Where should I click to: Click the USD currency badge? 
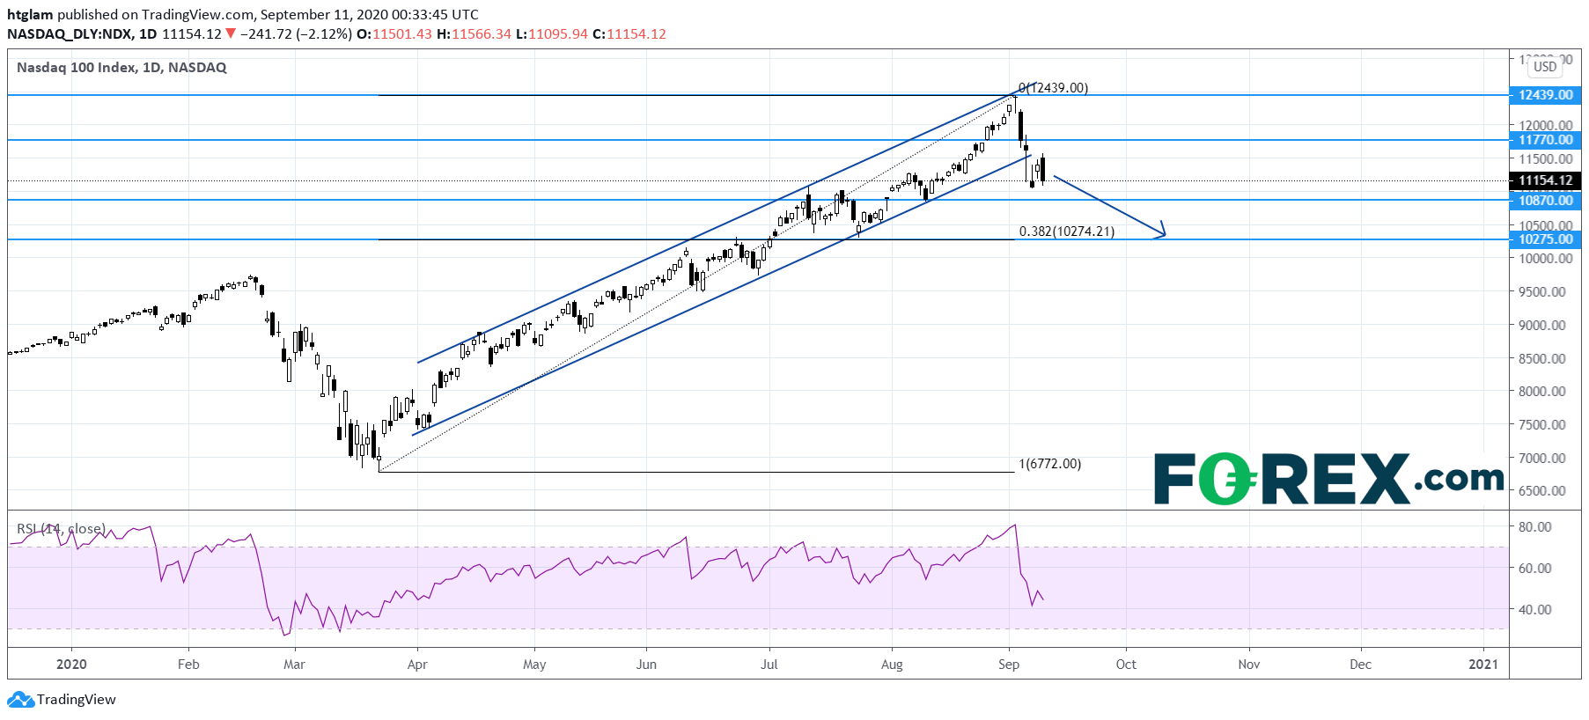coord(1545,67)
